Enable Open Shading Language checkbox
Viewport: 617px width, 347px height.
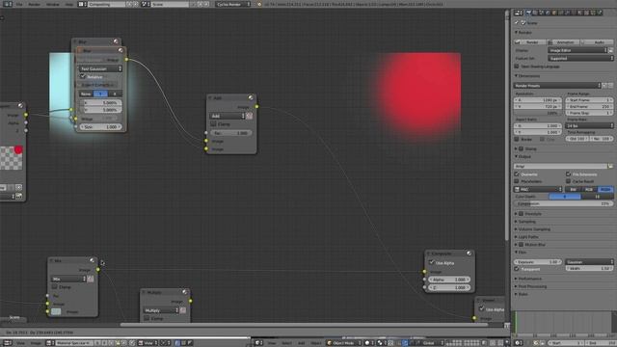tap(517, 67)
